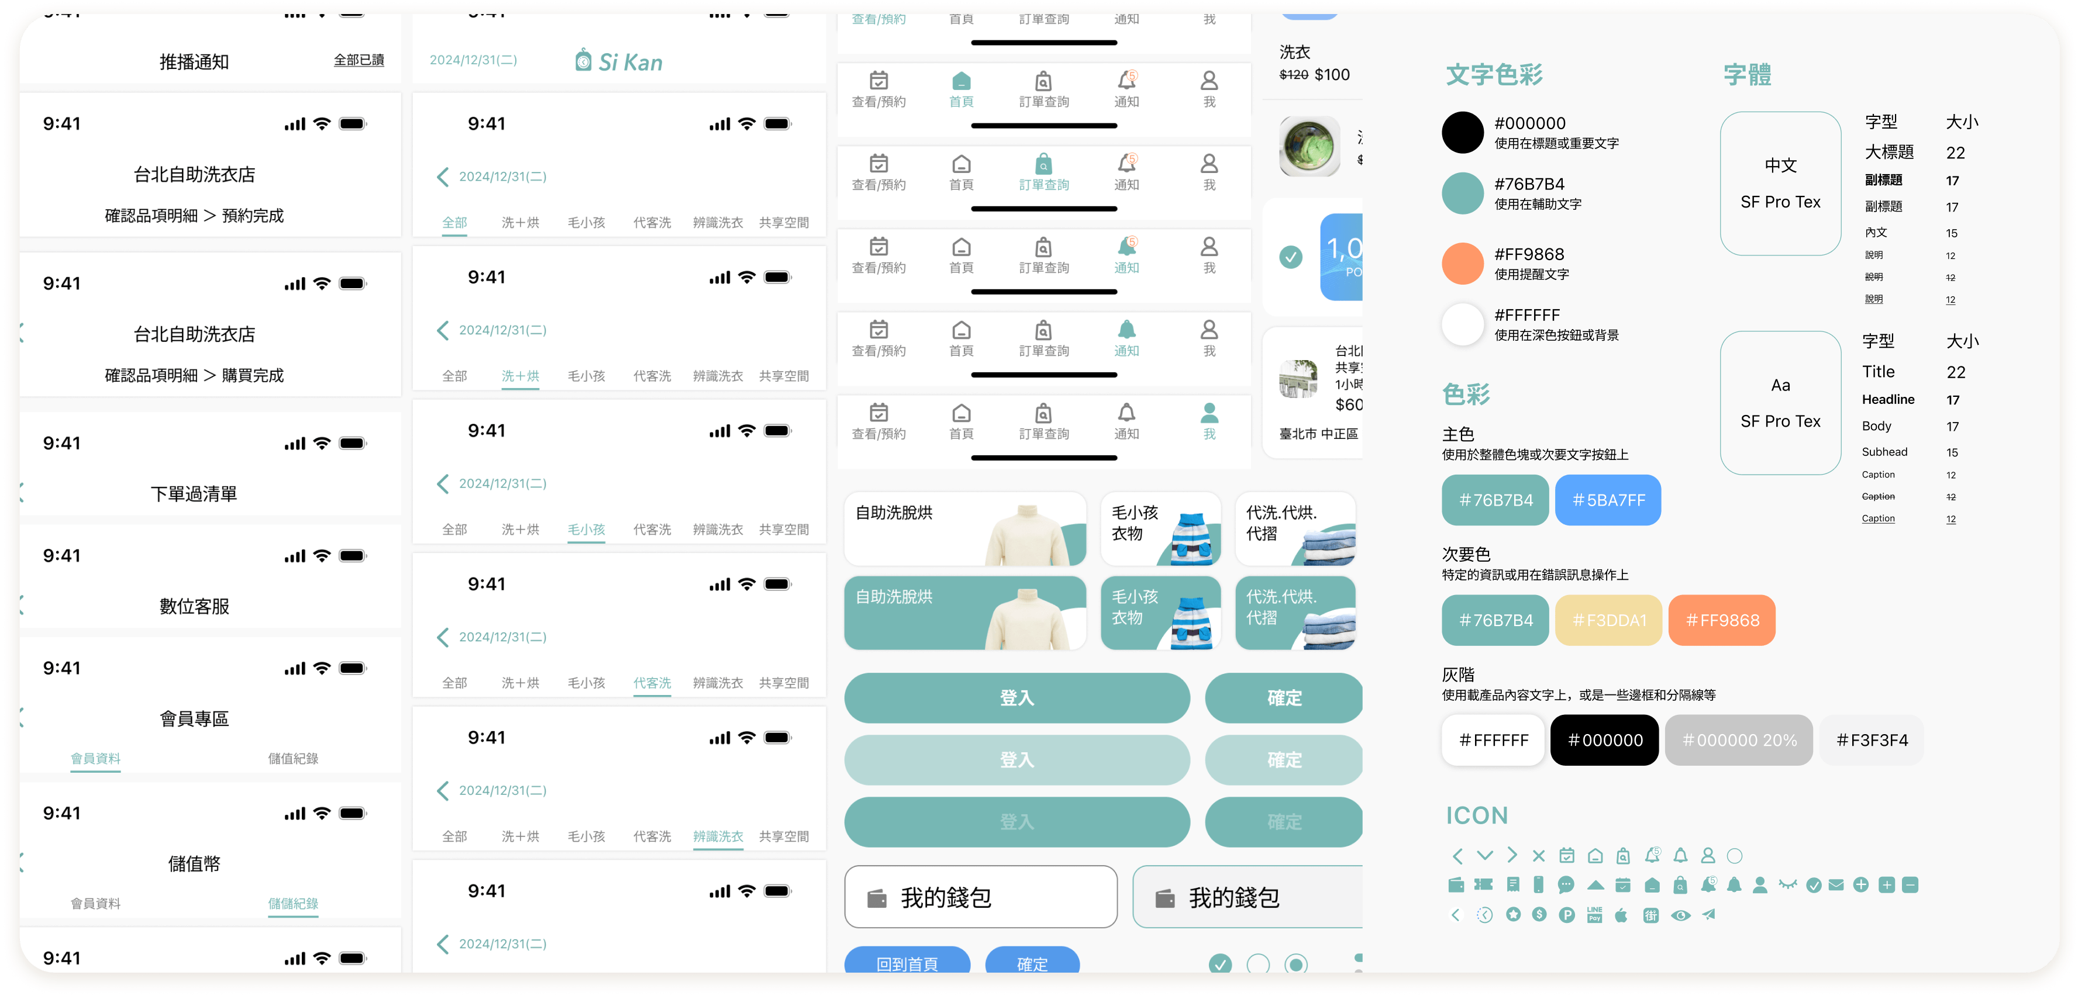Click the 全部已讀 link
Image resolution: width=2078 pixels, height=996 pixels.
point(358,60)
